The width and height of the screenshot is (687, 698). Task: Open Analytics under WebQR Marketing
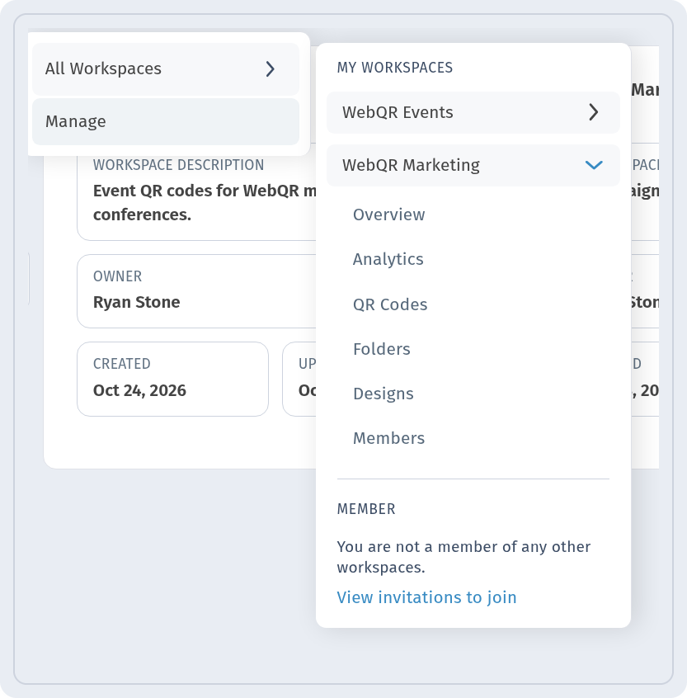pos(388,259)
